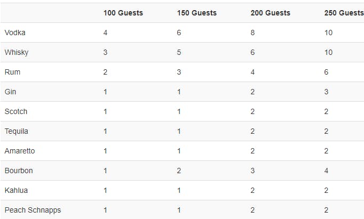The image size is (364, 219).
Task: Click Whisky quantity for 150 Guests
Action: click(179, 52)
